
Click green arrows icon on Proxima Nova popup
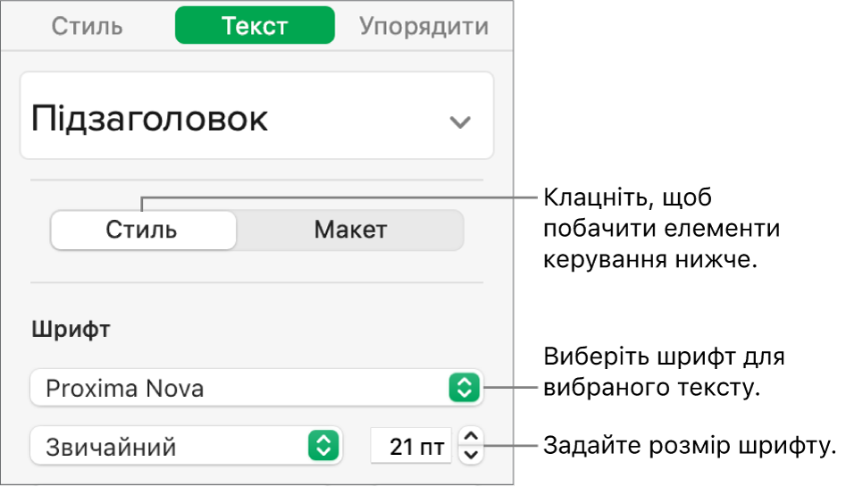[464, 389]
